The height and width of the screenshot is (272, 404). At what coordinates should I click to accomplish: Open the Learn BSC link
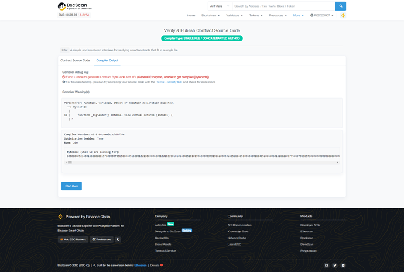point(234,244)
